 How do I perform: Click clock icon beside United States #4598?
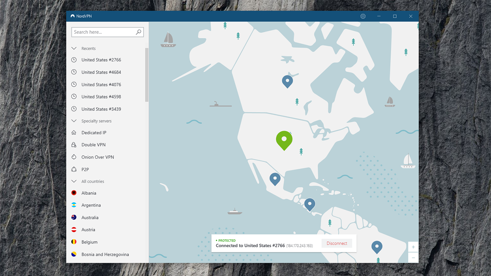point(74,97)
